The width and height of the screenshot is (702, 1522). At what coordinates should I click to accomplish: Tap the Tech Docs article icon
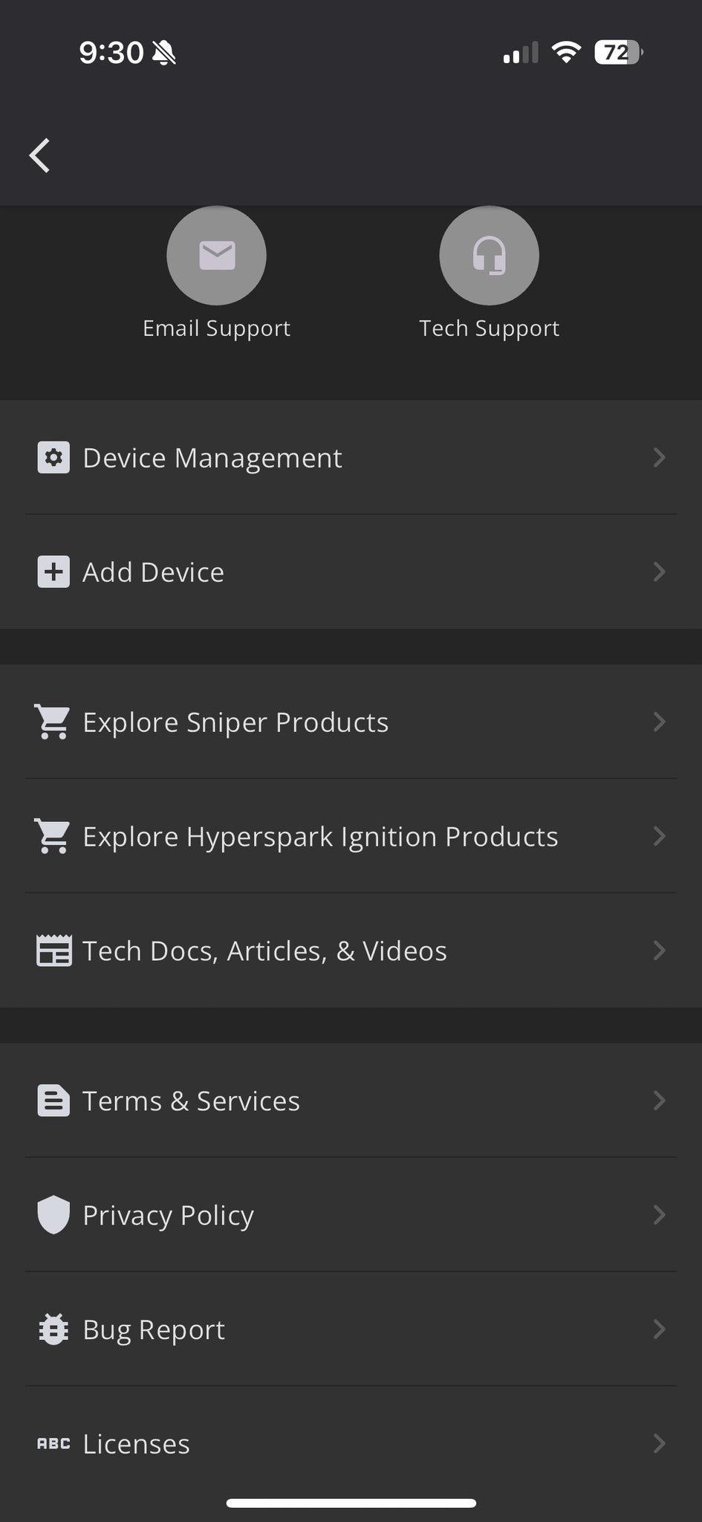53,951
